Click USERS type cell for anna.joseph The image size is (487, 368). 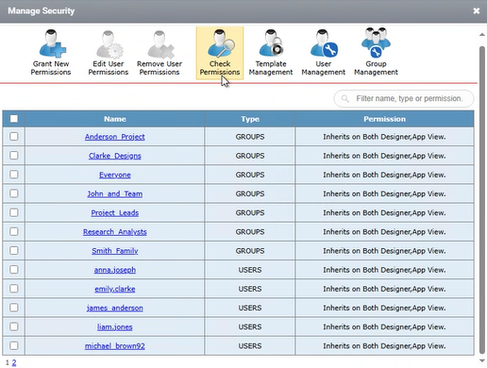tap(250, 270)
